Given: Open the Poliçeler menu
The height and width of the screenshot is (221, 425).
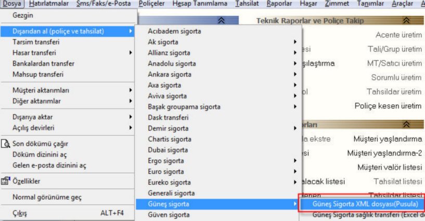Looking at the screenshot, I should pyautogui.click(x=151, y=4).
